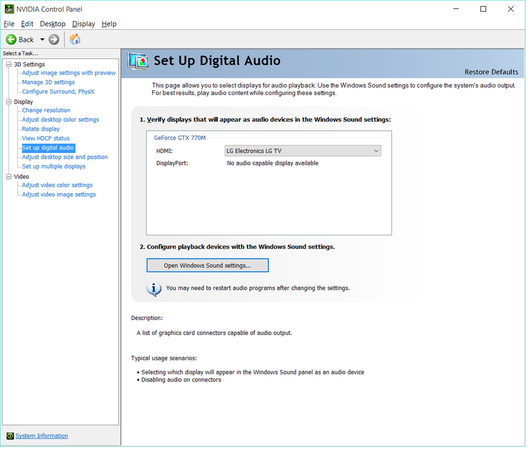
Task: Select Rotate display task
Action: [41, 130]
